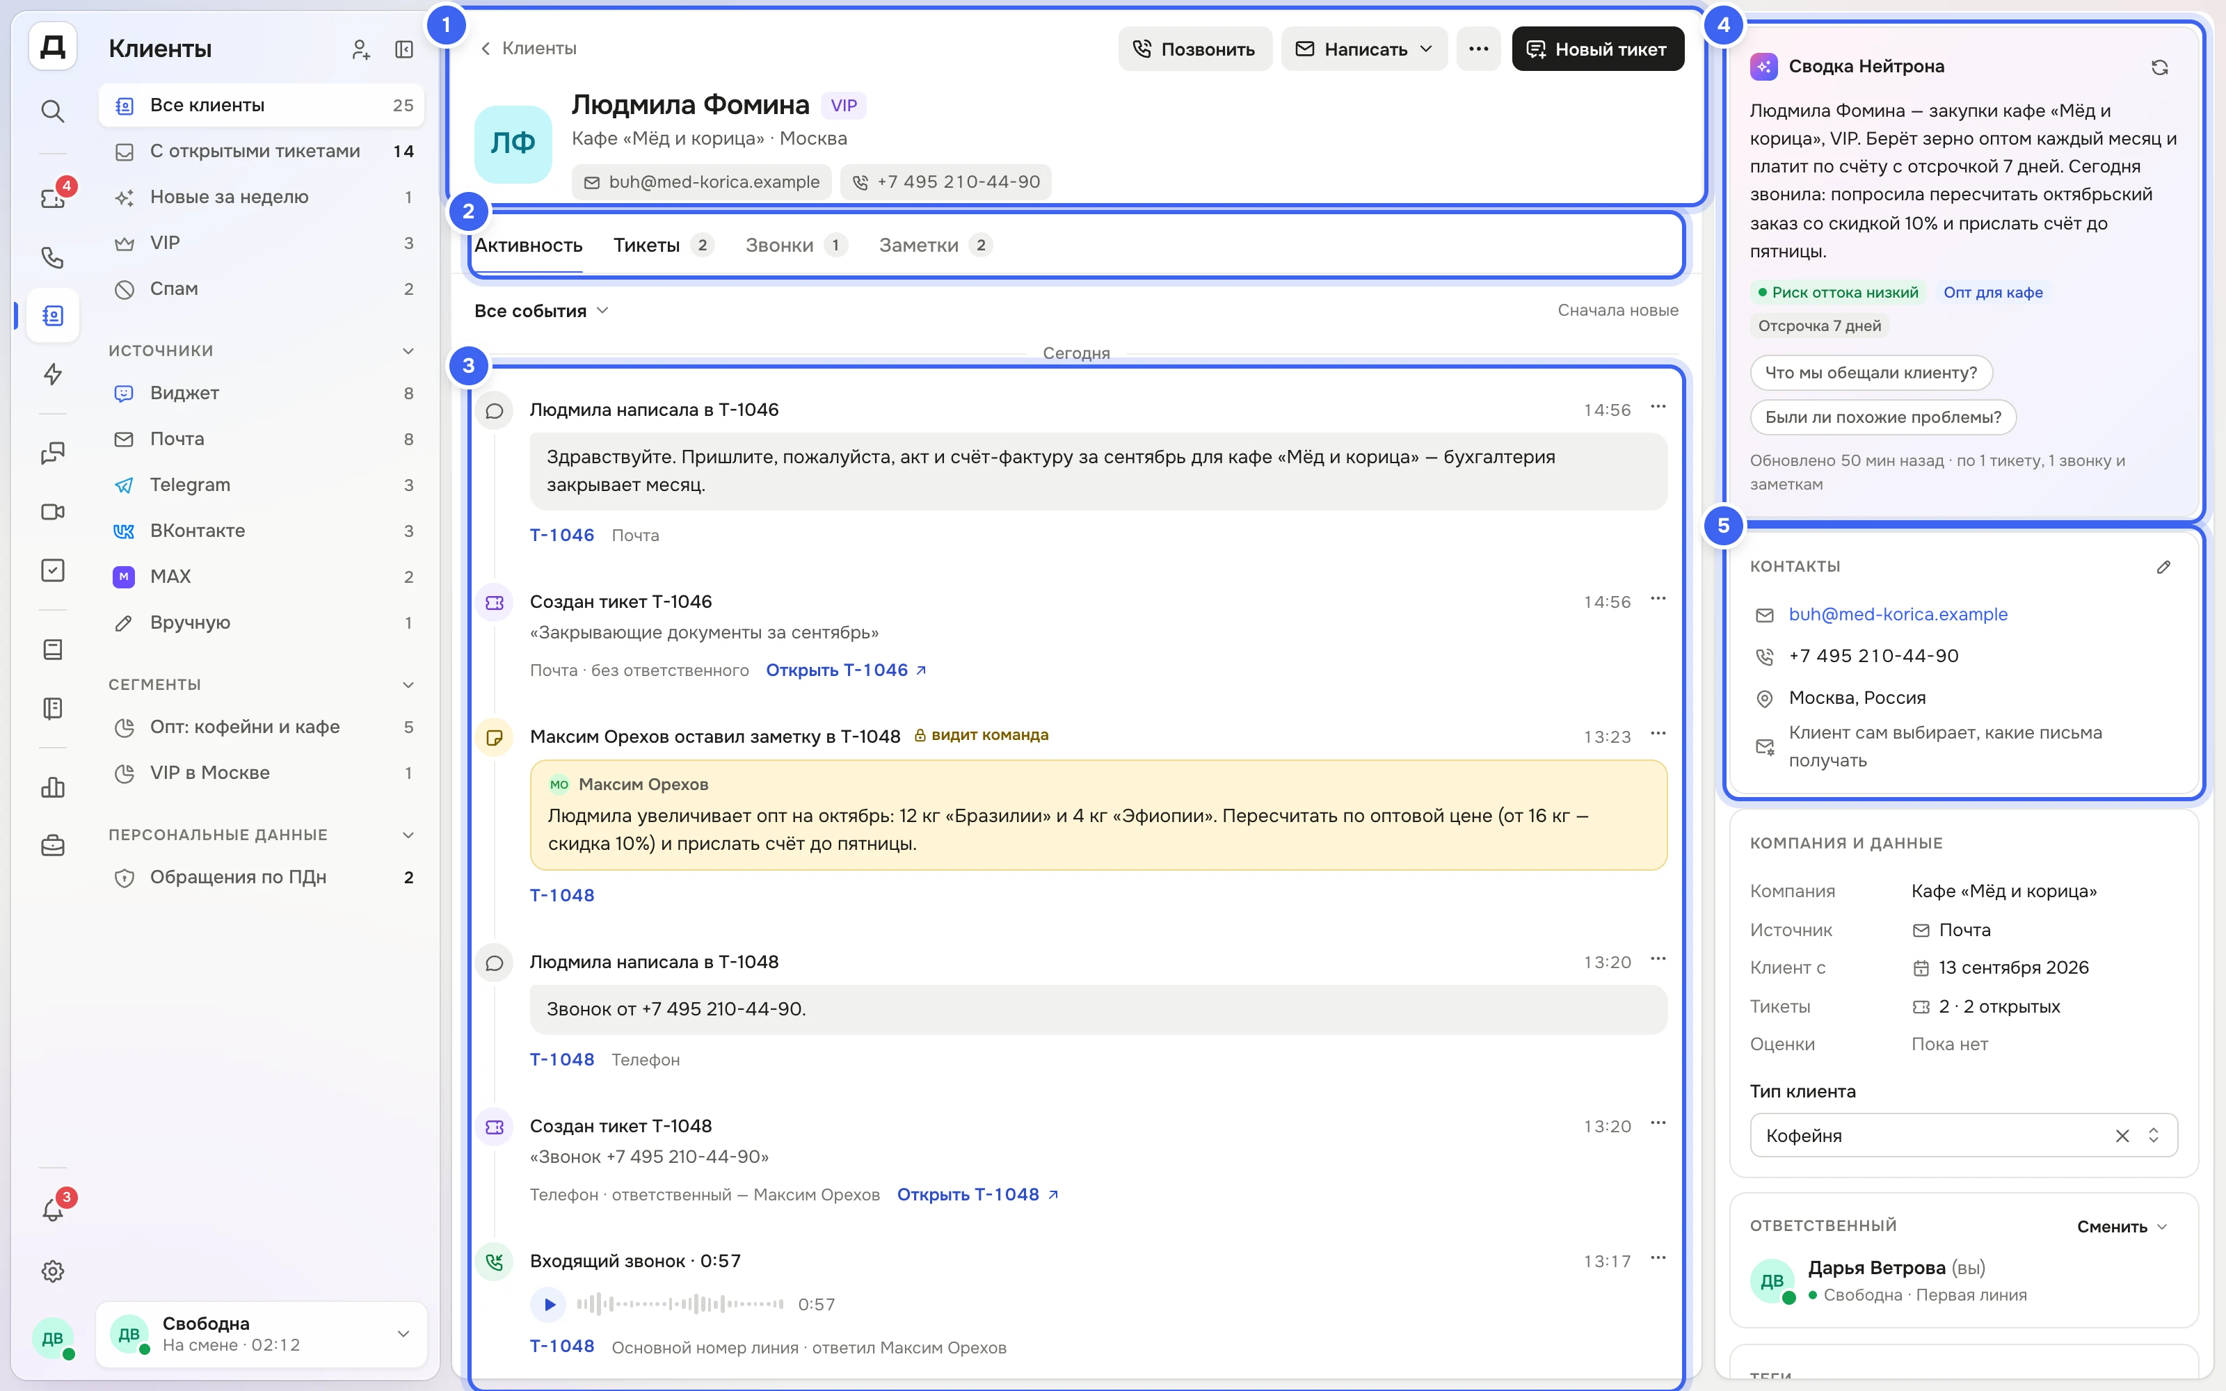Toggle Сначала новые sort order
2226x1391 pixels.
tap(1617, 310)
